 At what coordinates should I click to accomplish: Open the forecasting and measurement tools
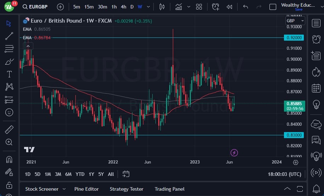pyautogui.click(x=9, y=100)
